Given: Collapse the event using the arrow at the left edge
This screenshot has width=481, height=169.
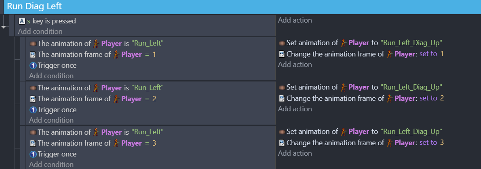Looking at the screenshot, I should point(4,27).
